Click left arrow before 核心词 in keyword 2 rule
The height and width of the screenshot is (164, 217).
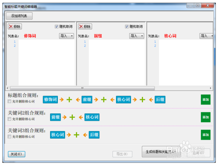tap(81, 117)
